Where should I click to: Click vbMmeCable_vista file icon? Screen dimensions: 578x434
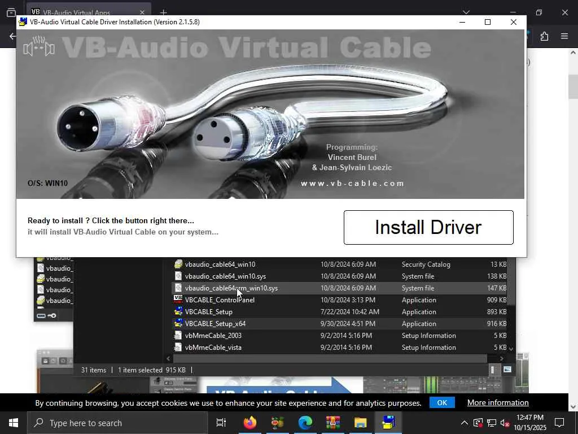(x=178, y=347)
